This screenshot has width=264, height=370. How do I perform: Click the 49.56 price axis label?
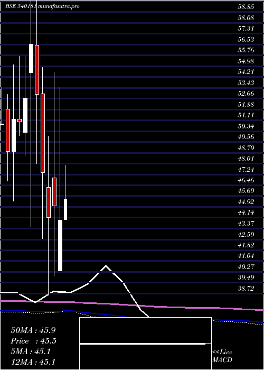(x=246, y=137)
